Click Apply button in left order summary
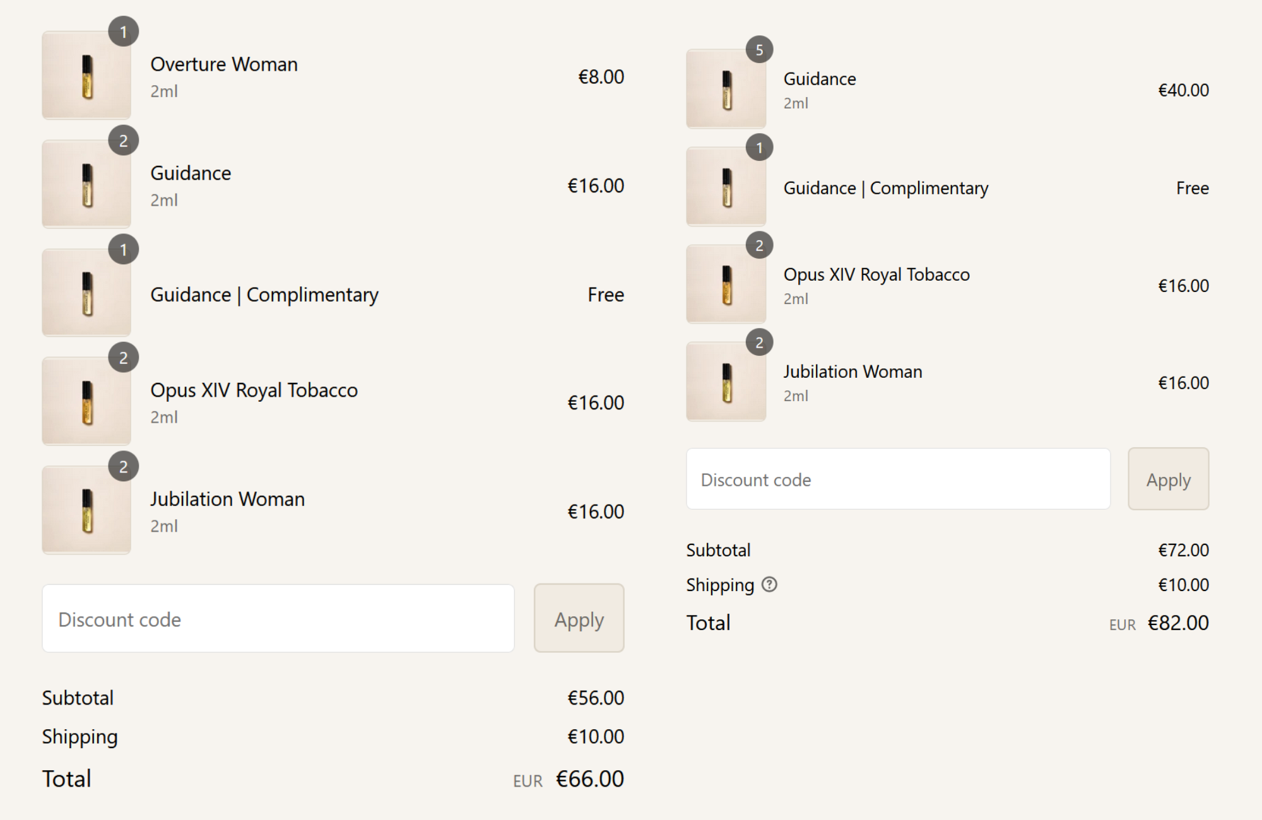1262x820 pixels. [579, 618]
